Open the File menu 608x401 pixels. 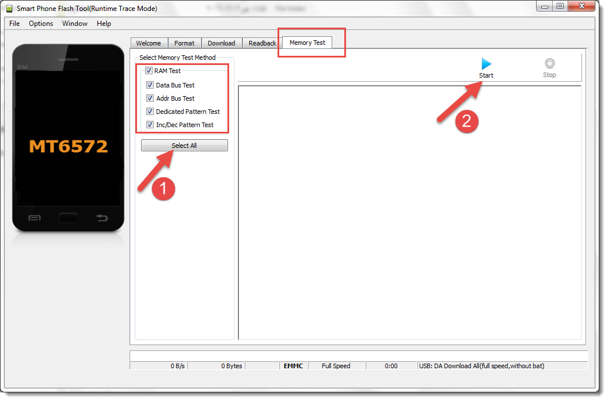point(14,24)
